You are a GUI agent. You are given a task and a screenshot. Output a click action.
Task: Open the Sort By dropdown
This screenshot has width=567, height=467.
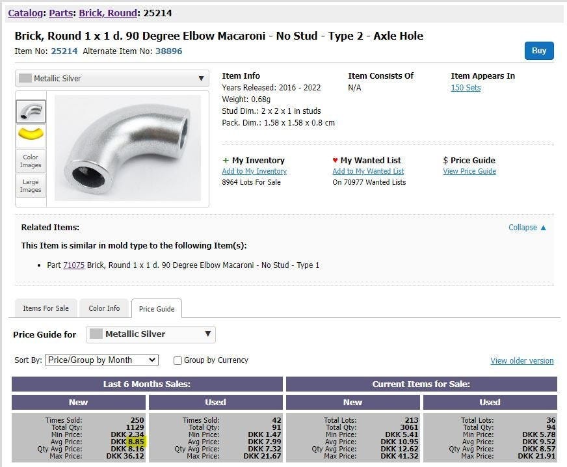[101, 360]
